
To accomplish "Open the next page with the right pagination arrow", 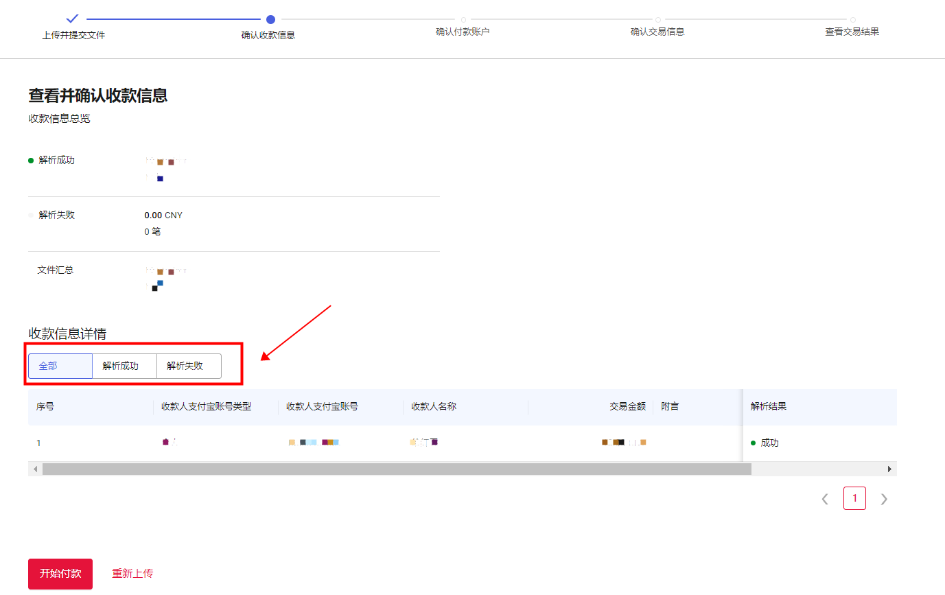I will pyautogui.click(x=884, y=498).
